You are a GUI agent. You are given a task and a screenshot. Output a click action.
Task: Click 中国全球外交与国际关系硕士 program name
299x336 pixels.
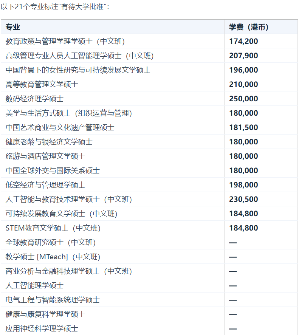[53, 170]
